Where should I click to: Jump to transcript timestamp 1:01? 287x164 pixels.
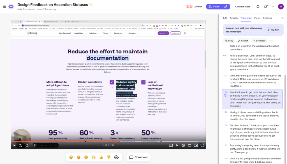click(x=225, y=76)
